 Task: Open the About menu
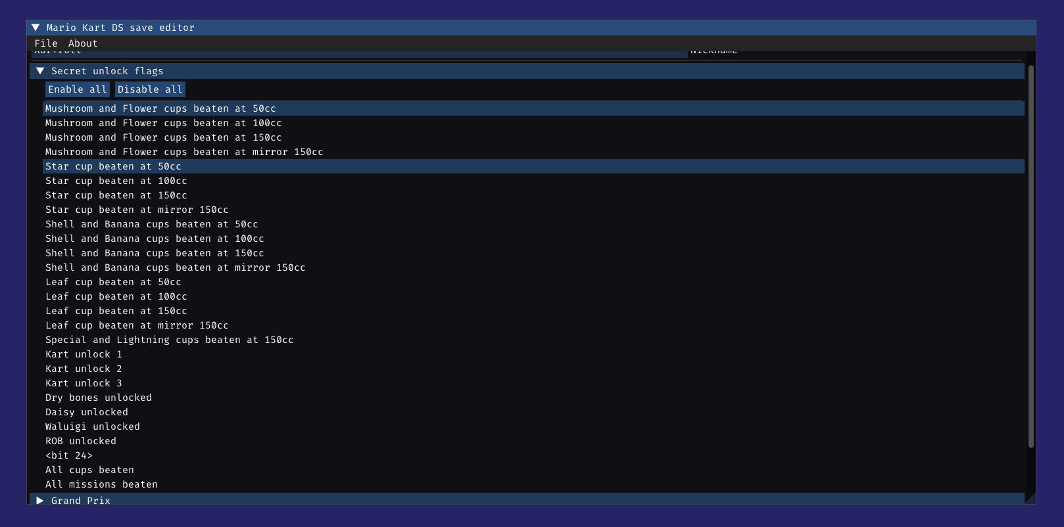(83, 43)
